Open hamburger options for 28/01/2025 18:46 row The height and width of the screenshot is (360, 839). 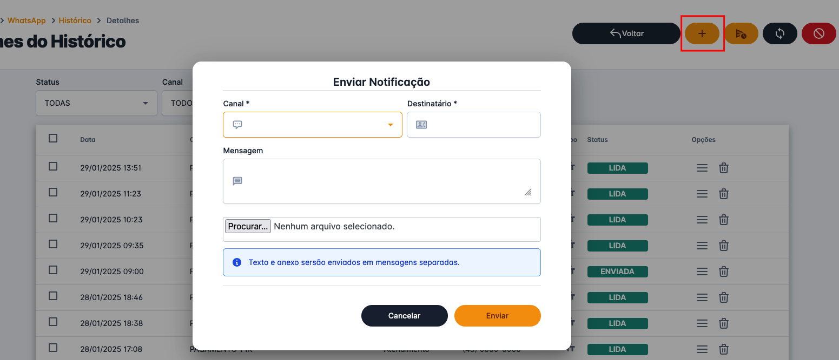[x=702, y=297]
